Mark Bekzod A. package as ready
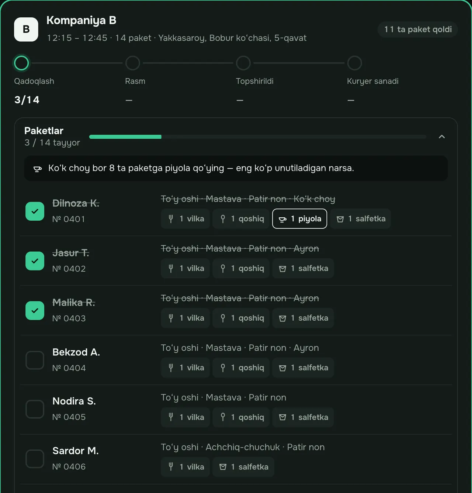The height and width of the screenshot is (493, 472). (35, 360)
